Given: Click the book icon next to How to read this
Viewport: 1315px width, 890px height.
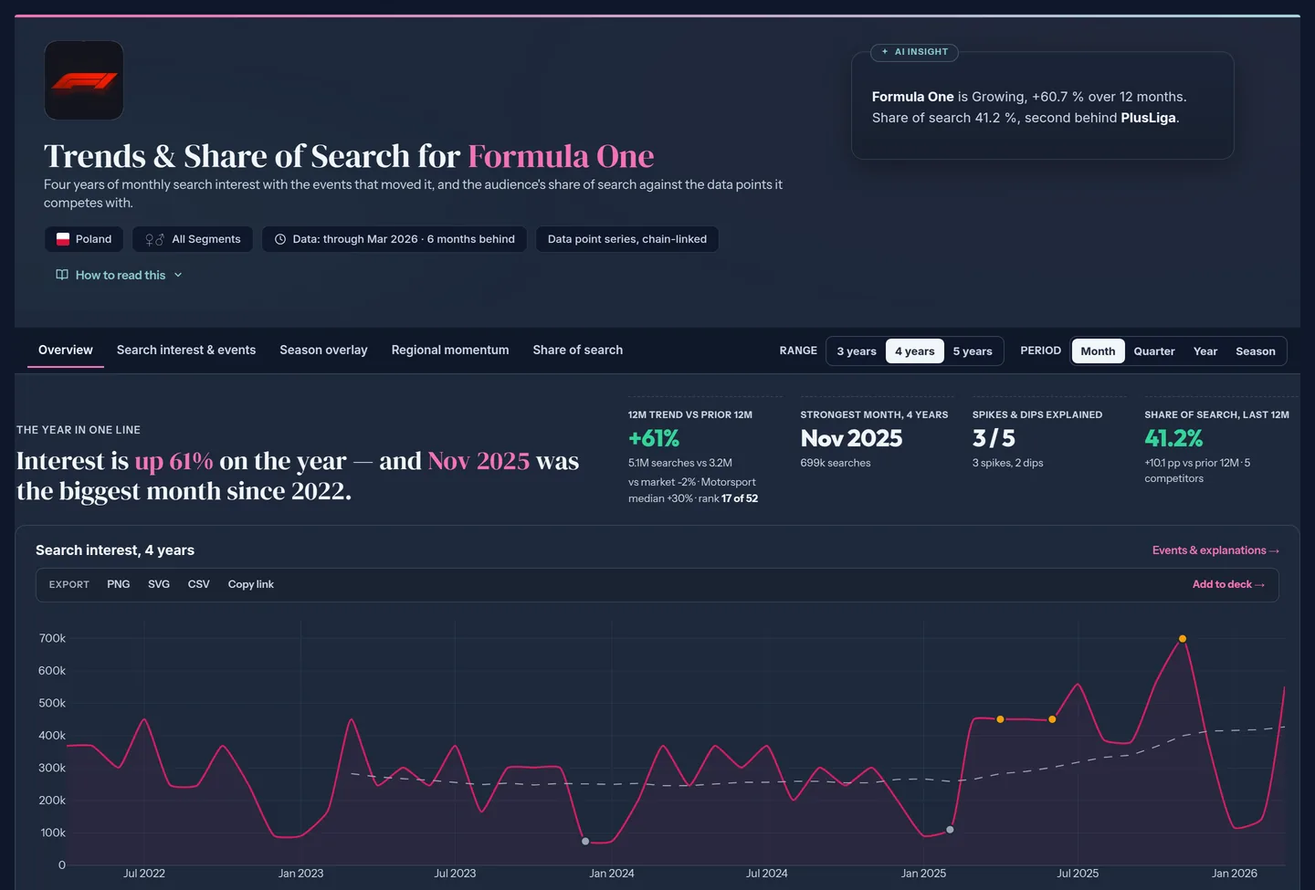Looking at the screenshot, I should coord(62,275).
